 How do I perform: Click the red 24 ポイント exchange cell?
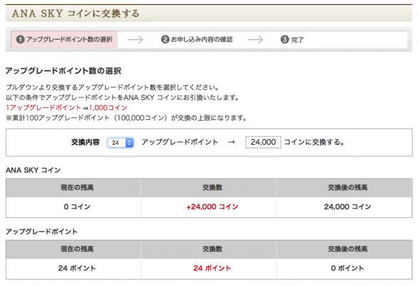(x=212, y=268)
